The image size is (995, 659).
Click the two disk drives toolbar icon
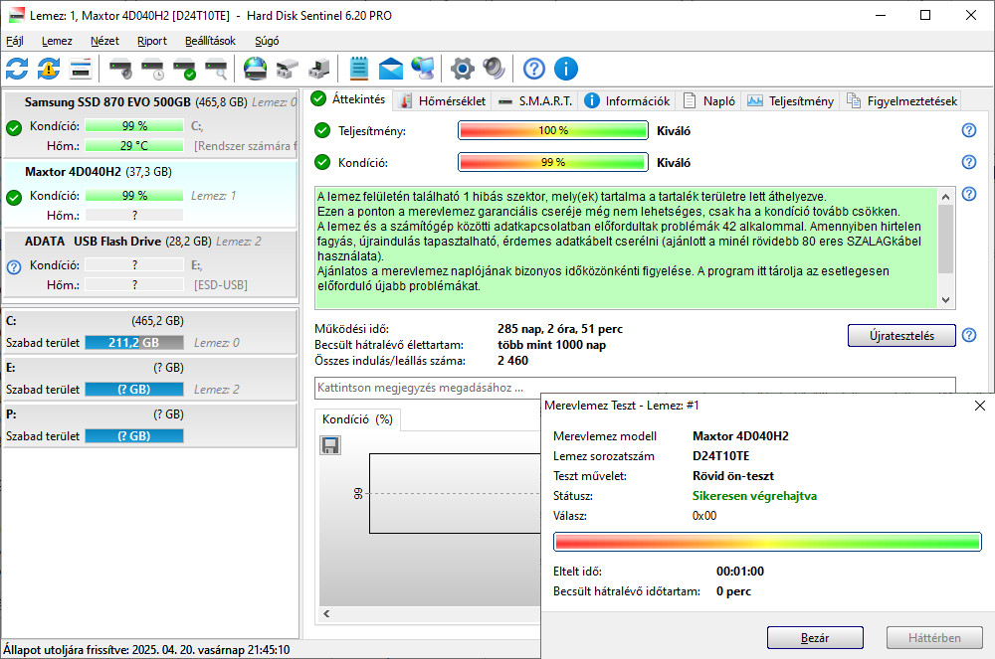(288, 69)
